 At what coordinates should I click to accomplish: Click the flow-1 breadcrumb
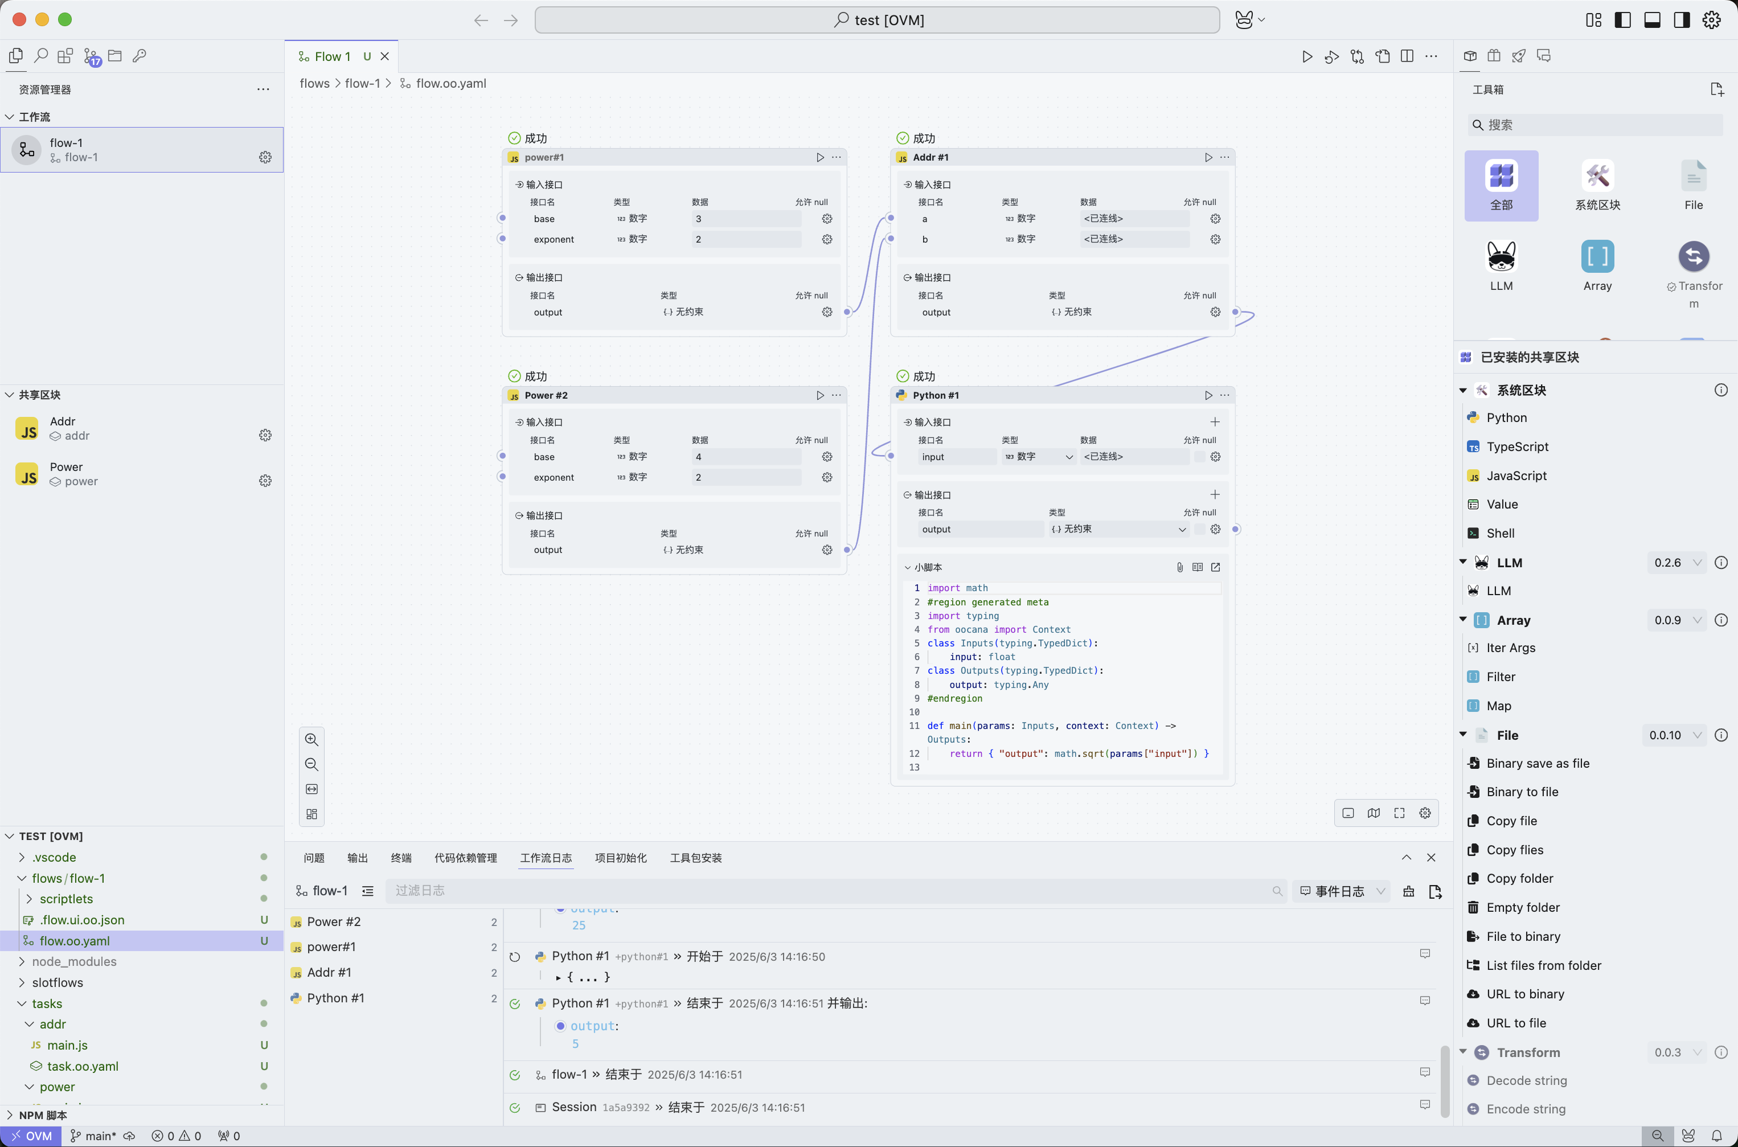[x=363, y=83]
